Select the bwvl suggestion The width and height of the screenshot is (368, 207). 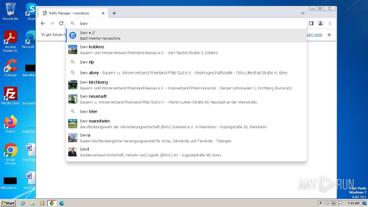coord(186,152)
